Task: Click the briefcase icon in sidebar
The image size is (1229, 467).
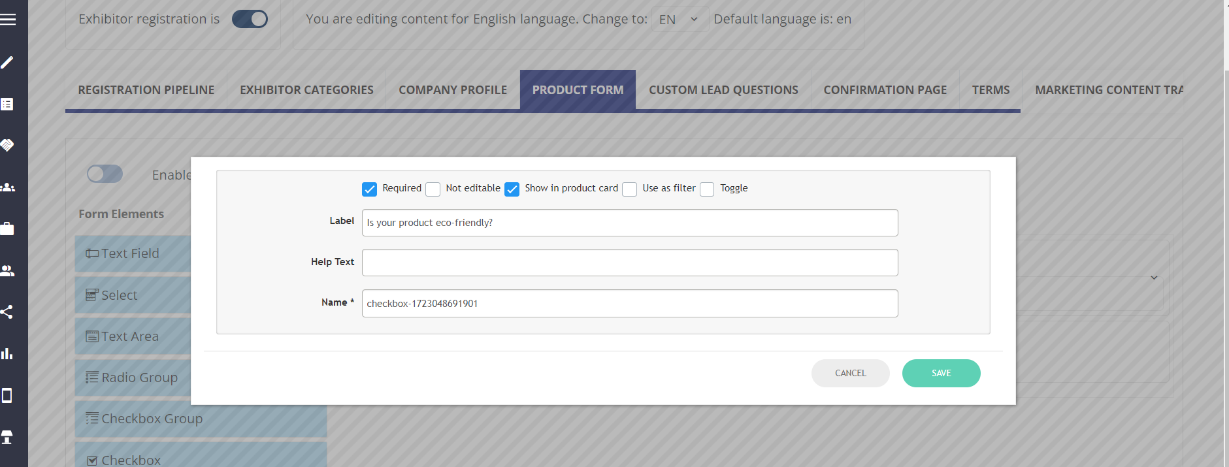Action: pos(7,229)
